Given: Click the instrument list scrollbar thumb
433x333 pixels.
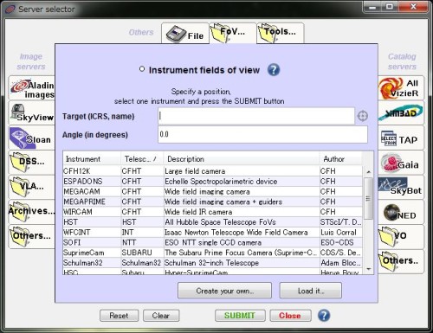Looking at the screenshot, I should pyautogui.click(x=368, y=198).
